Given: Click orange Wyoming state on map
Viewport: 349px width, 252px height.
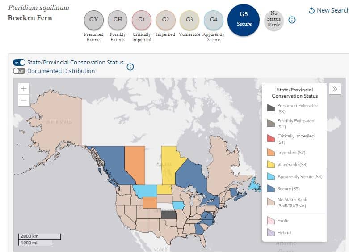Looking at the screenshot, I should coord(150,203).
